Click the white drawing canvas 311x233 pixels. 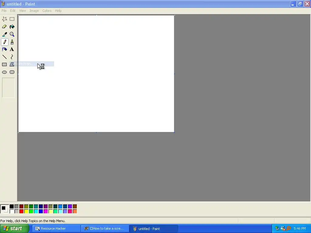point(96,74)
